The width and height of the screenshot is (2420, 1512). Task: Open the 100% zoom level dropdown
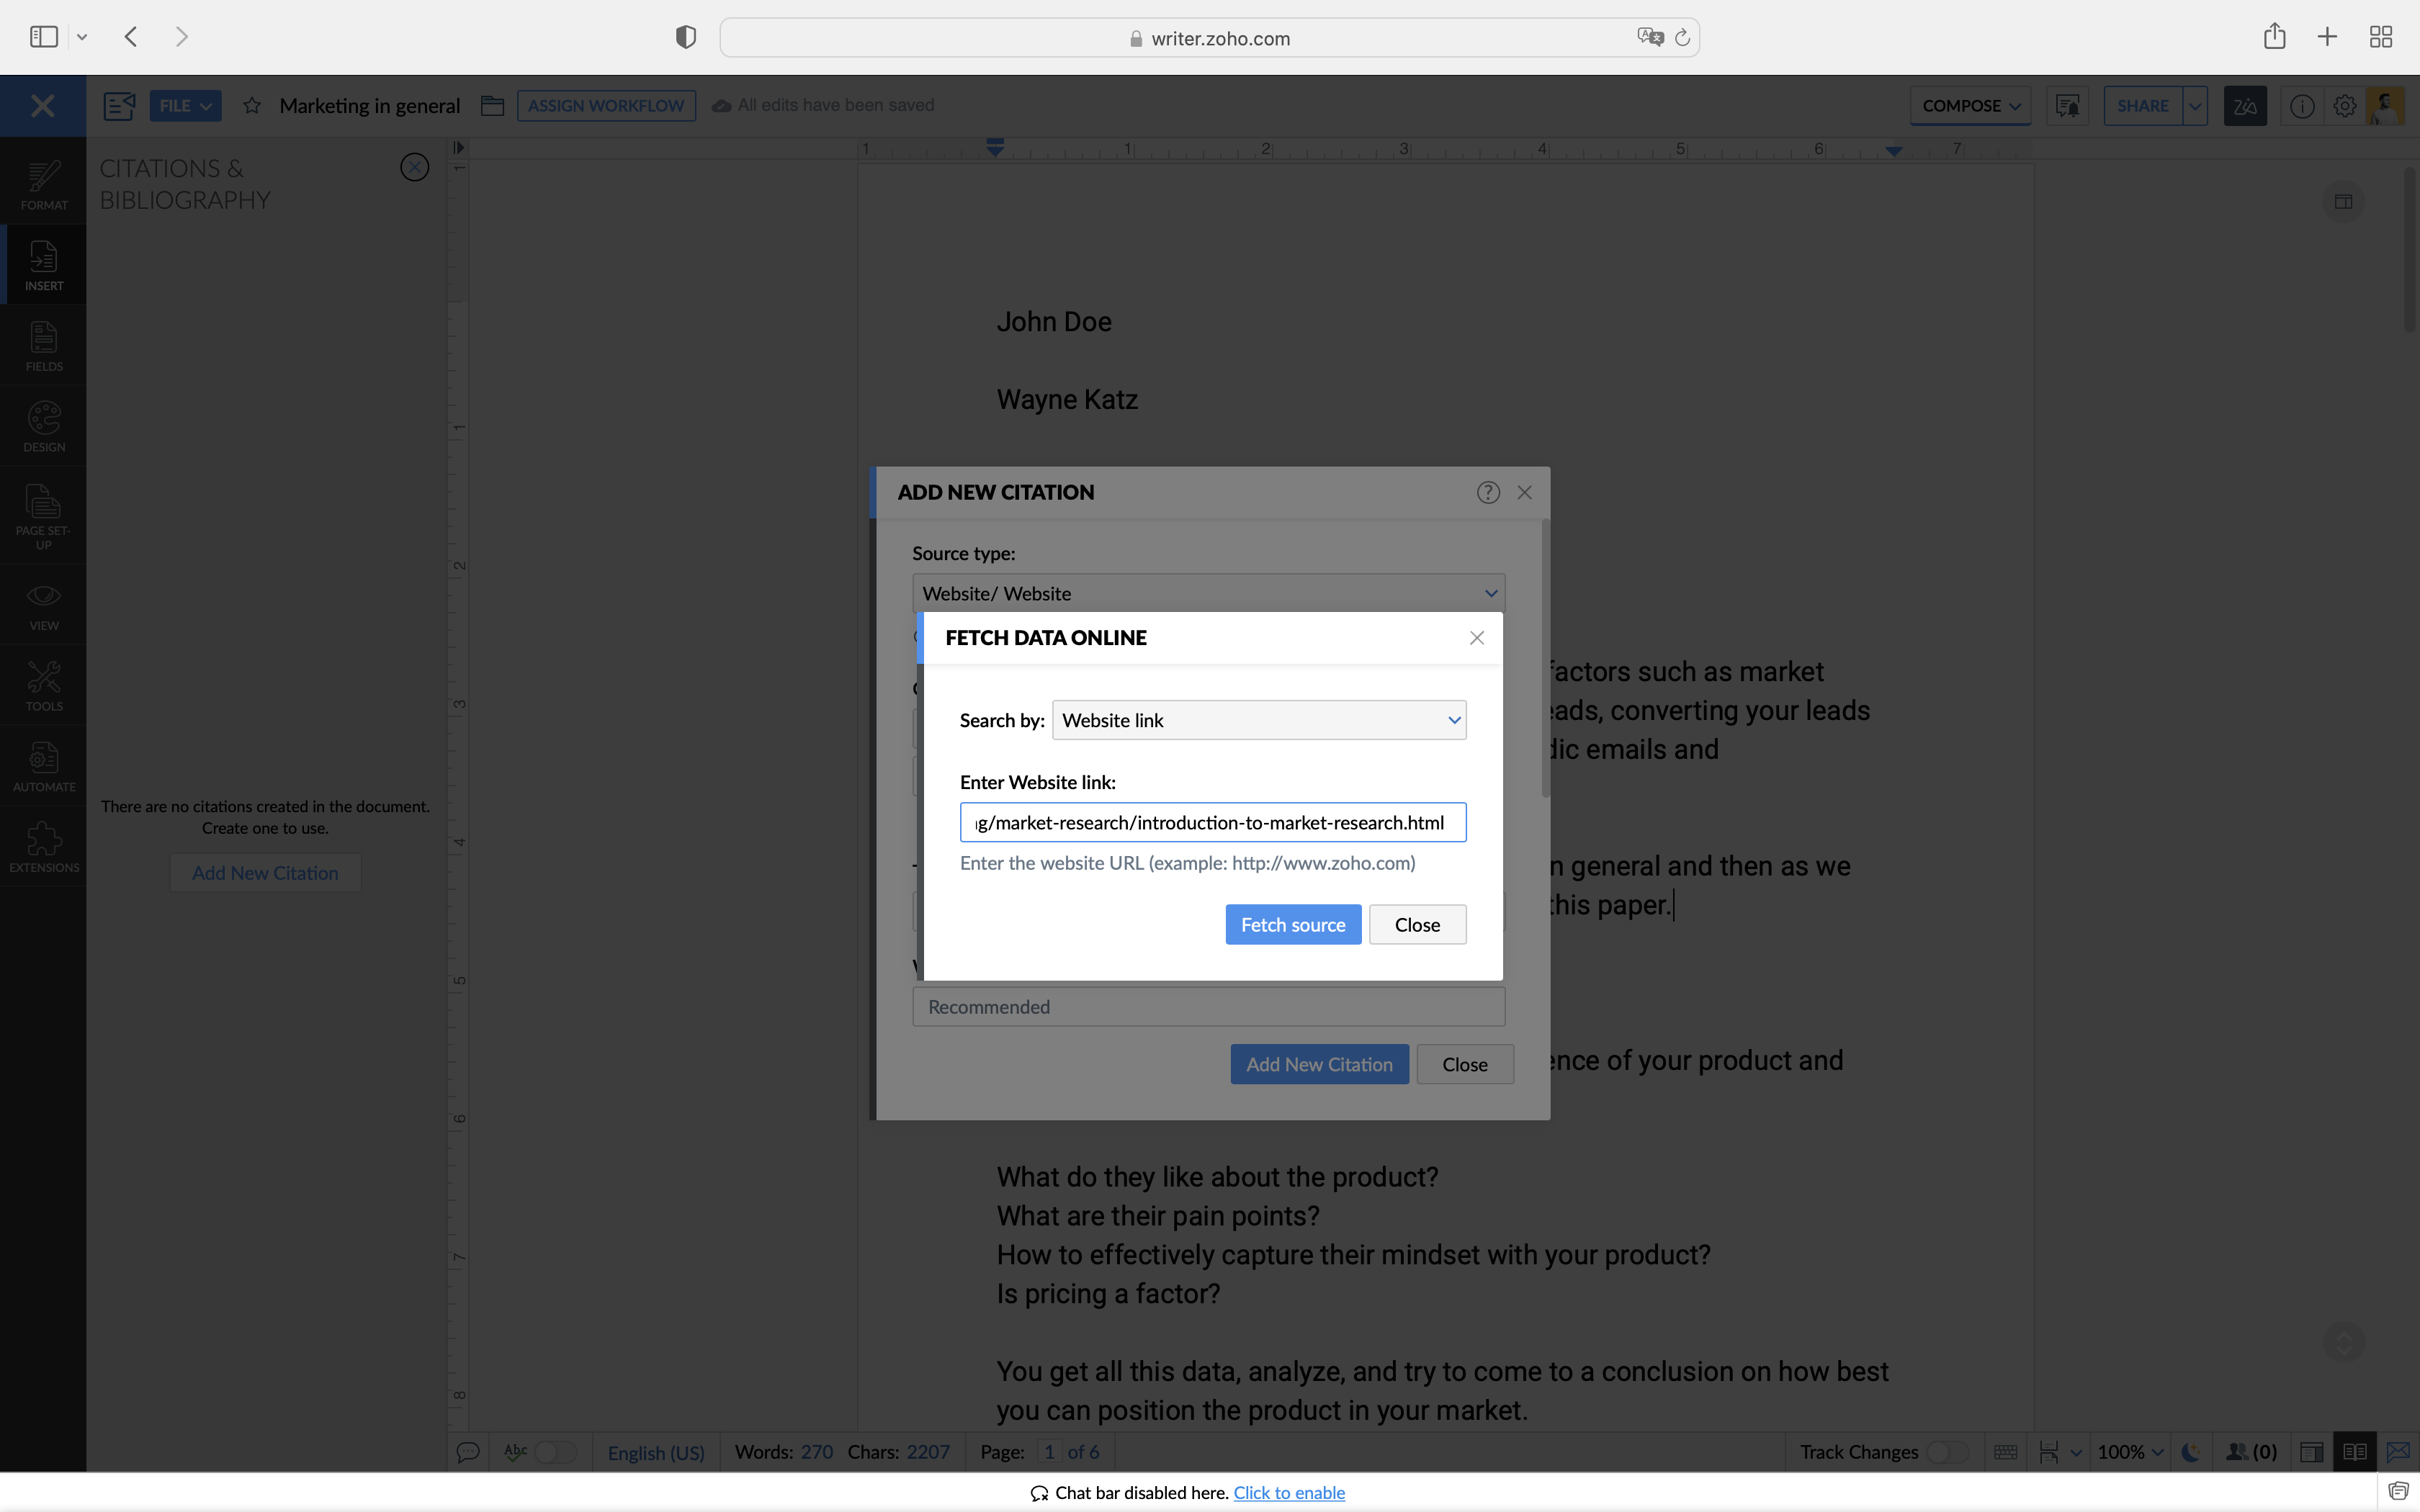coord(2130,1452)
